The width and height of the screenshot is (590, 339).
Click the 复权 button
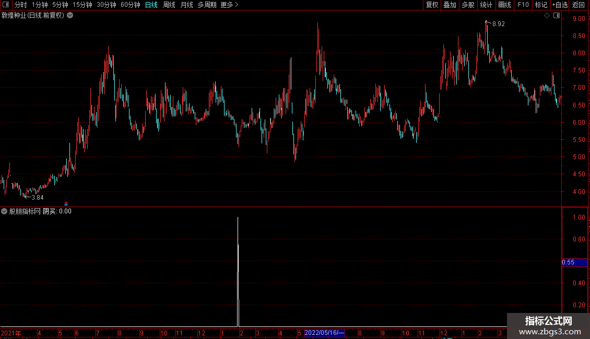(432, 5)
